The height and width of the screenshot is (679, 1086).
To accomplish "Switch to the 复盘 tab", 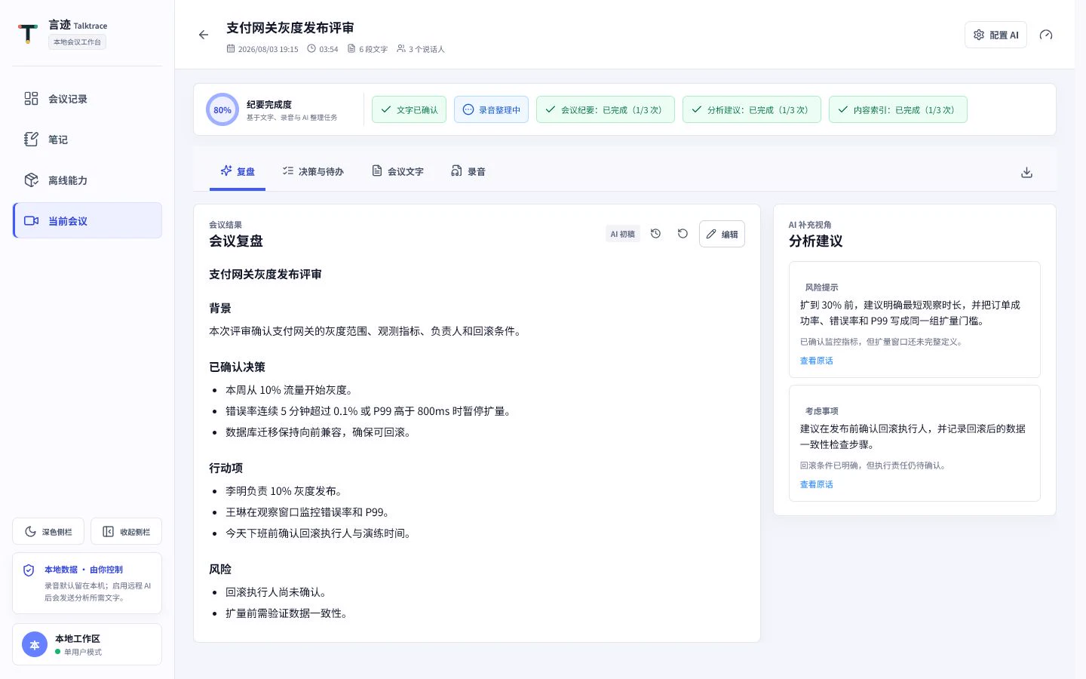I will pos(238,172).
